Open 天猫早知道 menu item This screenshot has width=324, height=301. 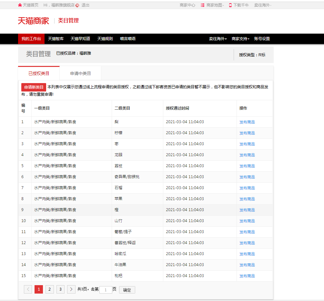80,39
